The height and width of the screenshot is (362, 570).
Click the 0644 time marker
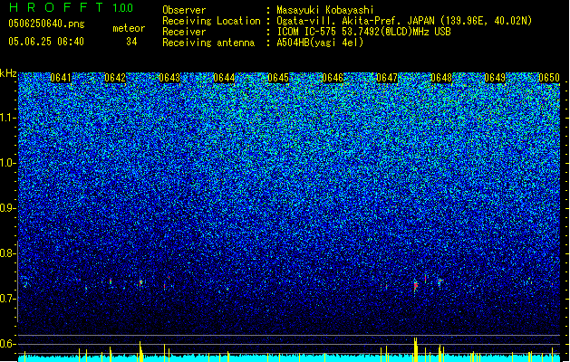click(x=224, y=78)
